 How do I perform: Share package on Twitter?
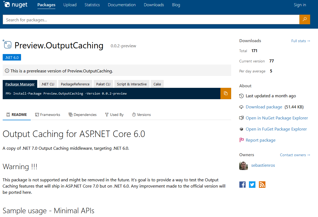click(x=252, y=185)
